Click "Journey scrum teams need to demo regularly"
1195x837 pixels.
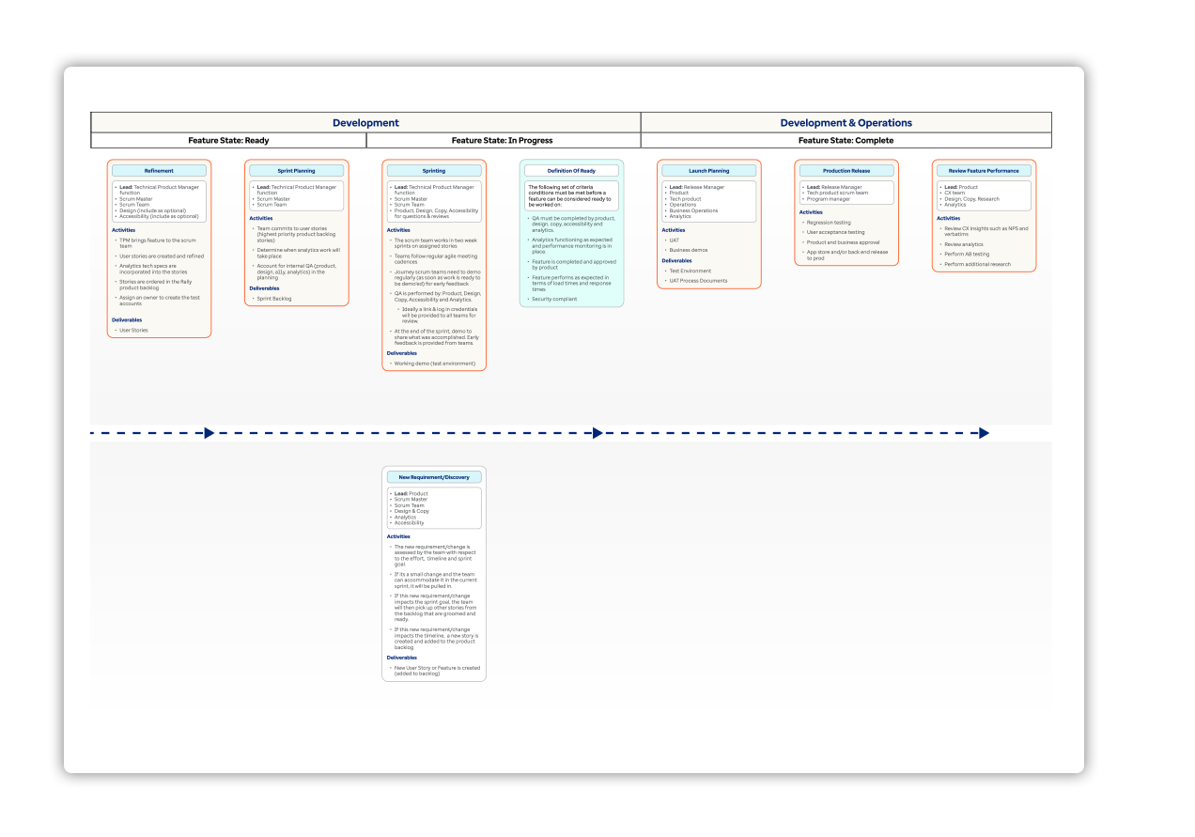click(x=435, y=277)
